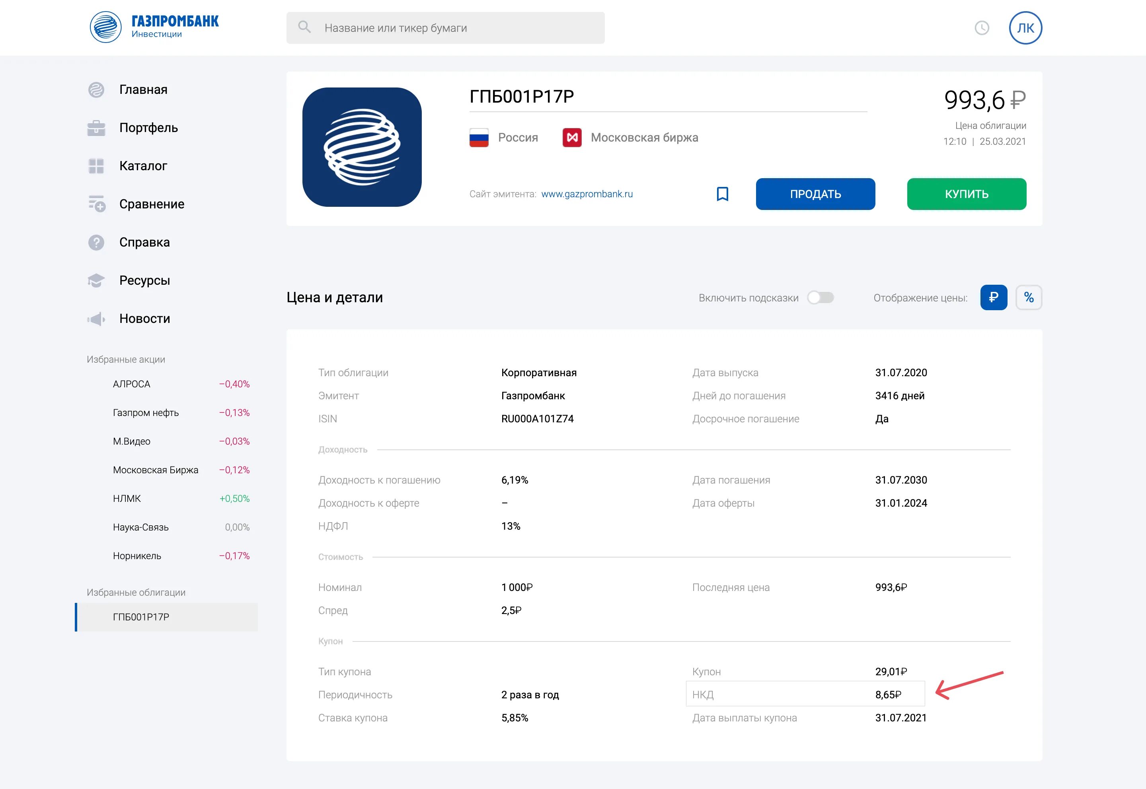Open the Сравнение menu item
Screen dimensions: 1146x789
point(152,204)
